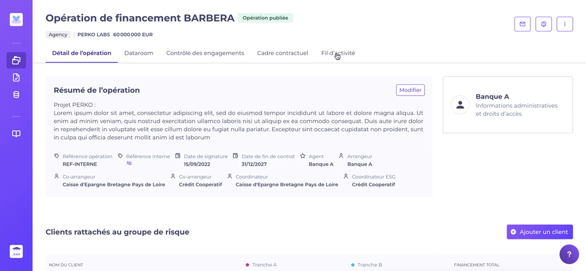Click the pink Tranche A color dot
586x271 pixels.
click(x=247, y=265)
